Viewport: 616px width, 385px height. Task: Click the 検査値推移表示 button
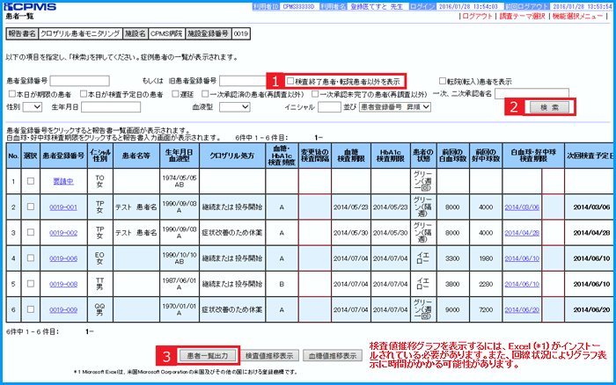click(x=268, y=356)
